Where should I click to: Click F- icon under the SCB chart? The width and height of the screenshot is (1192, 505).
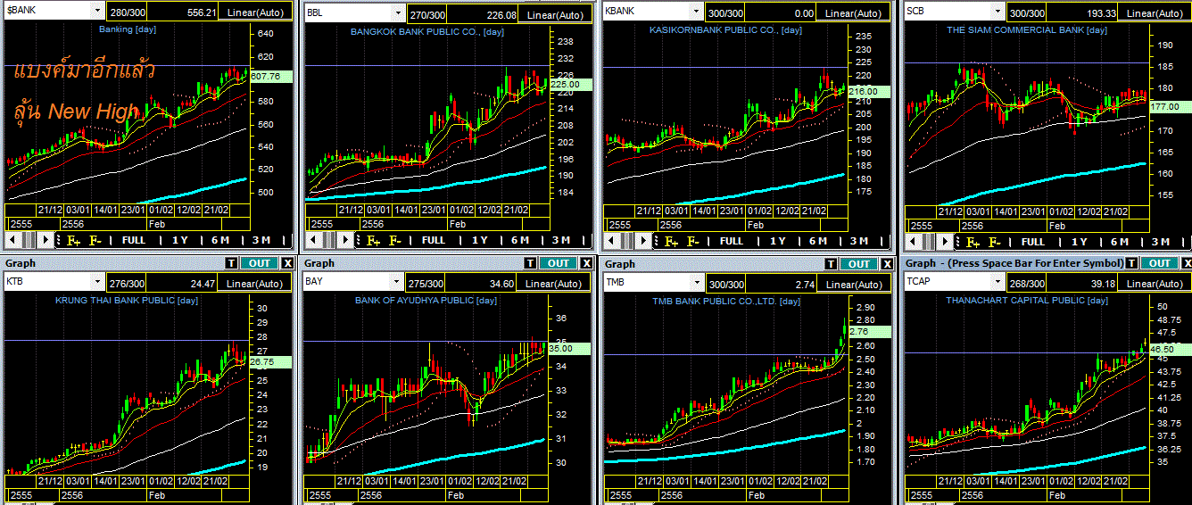pos(995,241)
